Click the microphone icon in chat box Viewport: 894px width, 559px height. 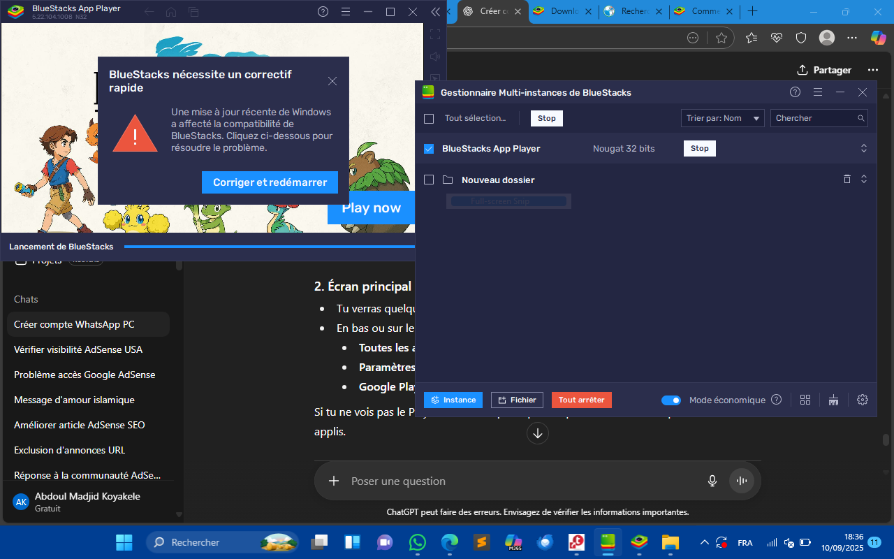coord(712,481)
